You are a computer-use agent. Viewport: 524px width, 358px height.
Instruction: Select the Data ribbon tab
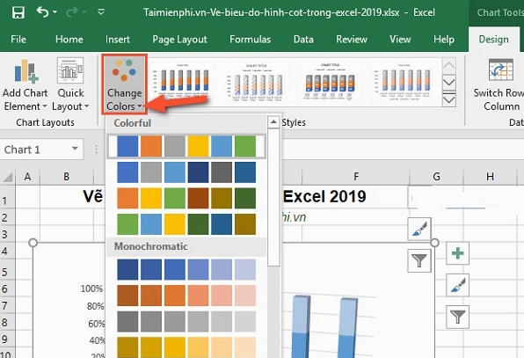[x=303, y=40]
